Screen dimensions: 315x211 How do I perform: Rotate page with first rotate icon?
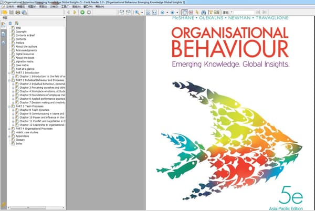(x=122, y=12)
